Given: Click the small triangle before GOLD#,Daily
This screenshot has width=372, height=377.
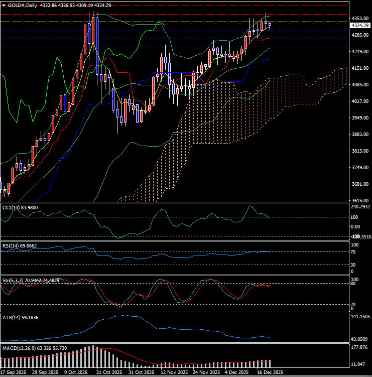Looking at the screenshot, I should [x=4, y=5].
